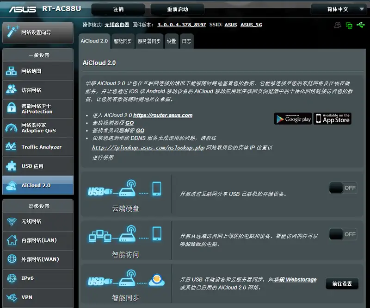
Task: Open the iplookup.asus.com nslookup link
Action: pos(148,148)
